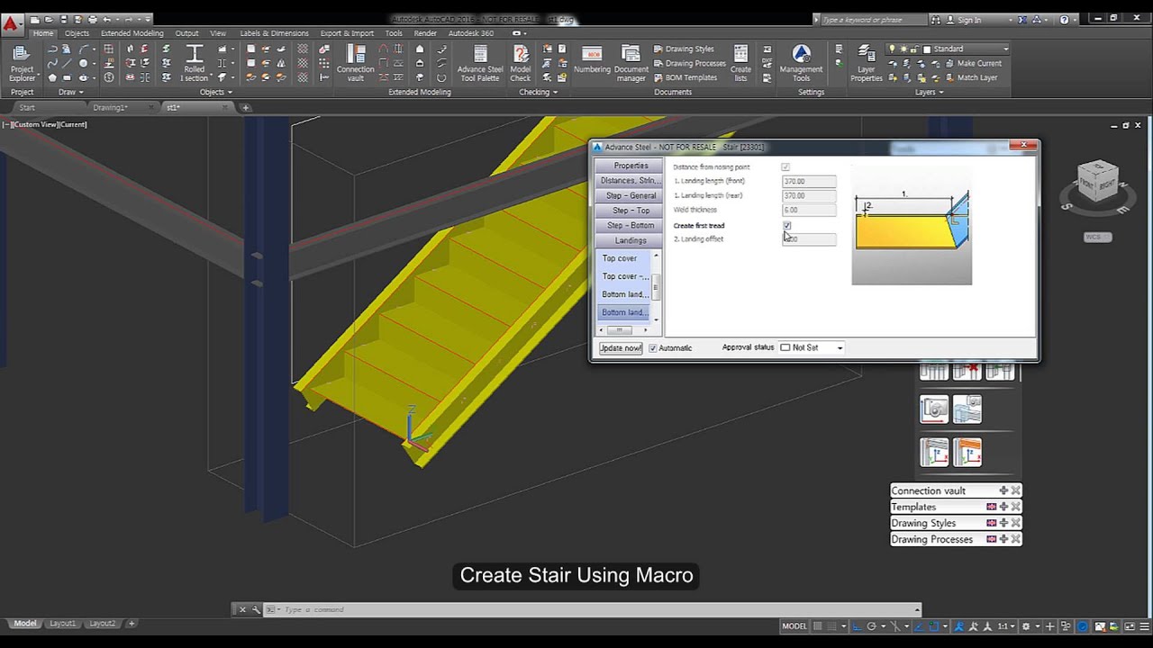The height and width of the screenshot is (648, 1153).
Task: Close the Templates palette category
Action: (x=1015, y=507)
